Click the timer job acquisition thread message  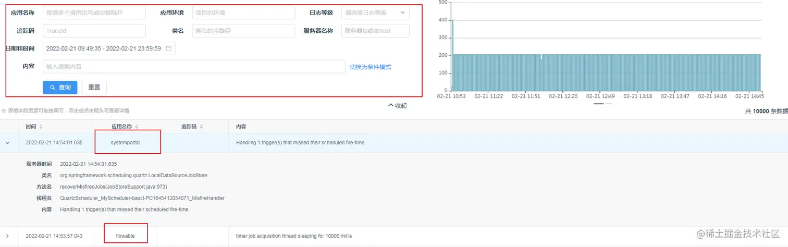[294, 236]
